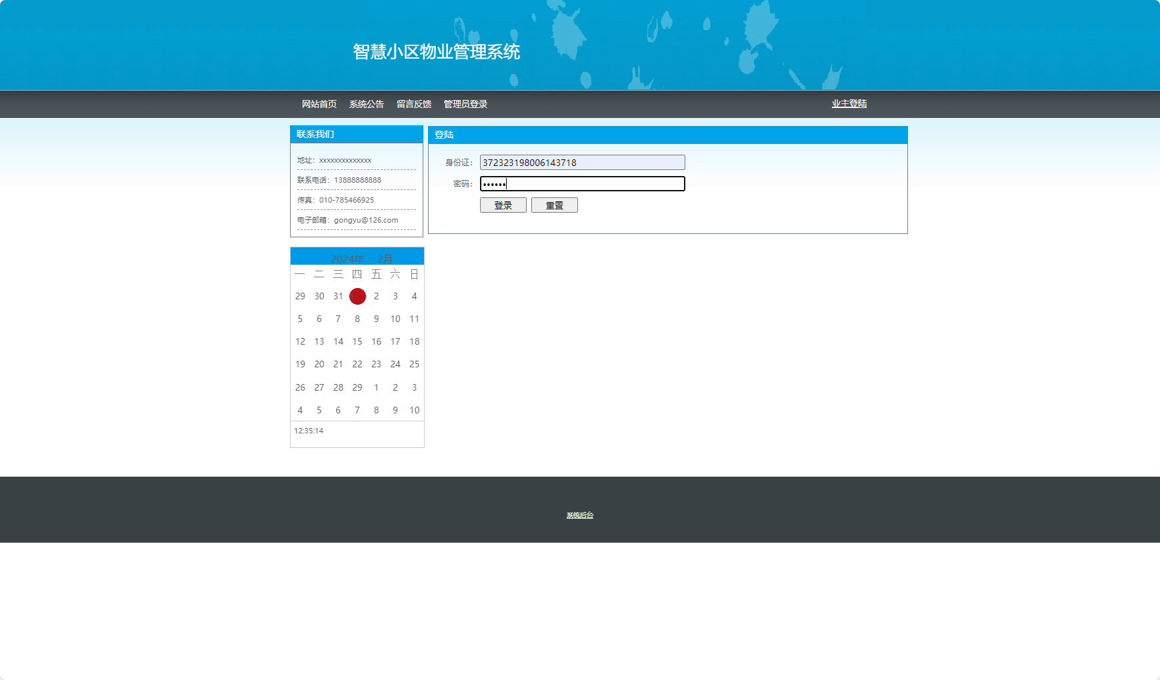
Task: Select today's highlighted date on the calendar
Action: tap(357, 296)
